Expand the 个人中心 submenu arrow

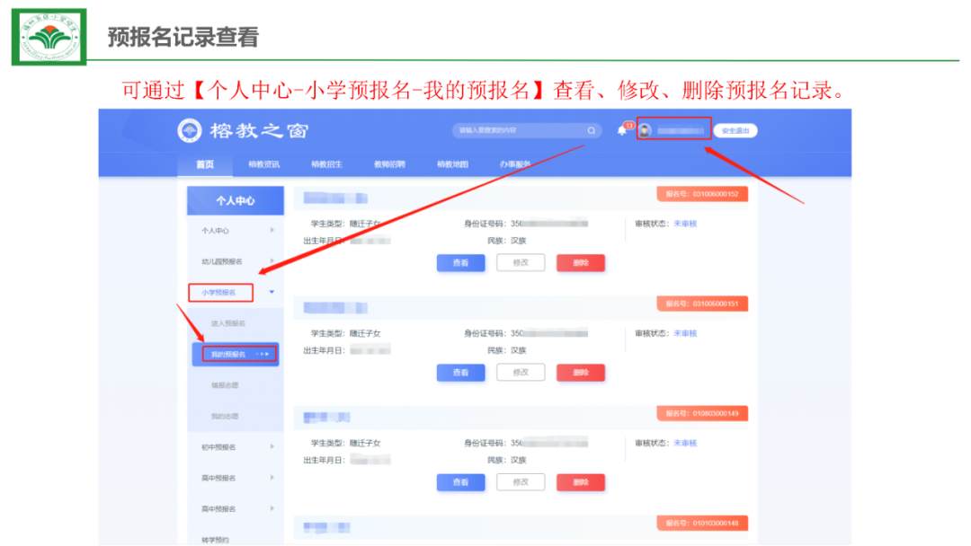(272, 231)
